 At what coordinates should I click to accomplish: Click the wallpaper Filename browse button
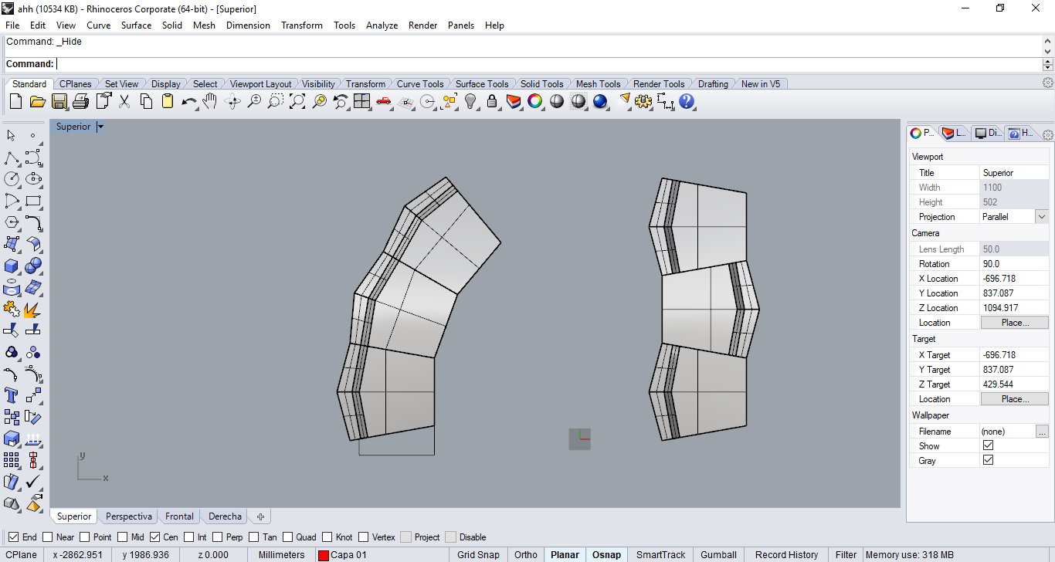(x=1042, y=432)
